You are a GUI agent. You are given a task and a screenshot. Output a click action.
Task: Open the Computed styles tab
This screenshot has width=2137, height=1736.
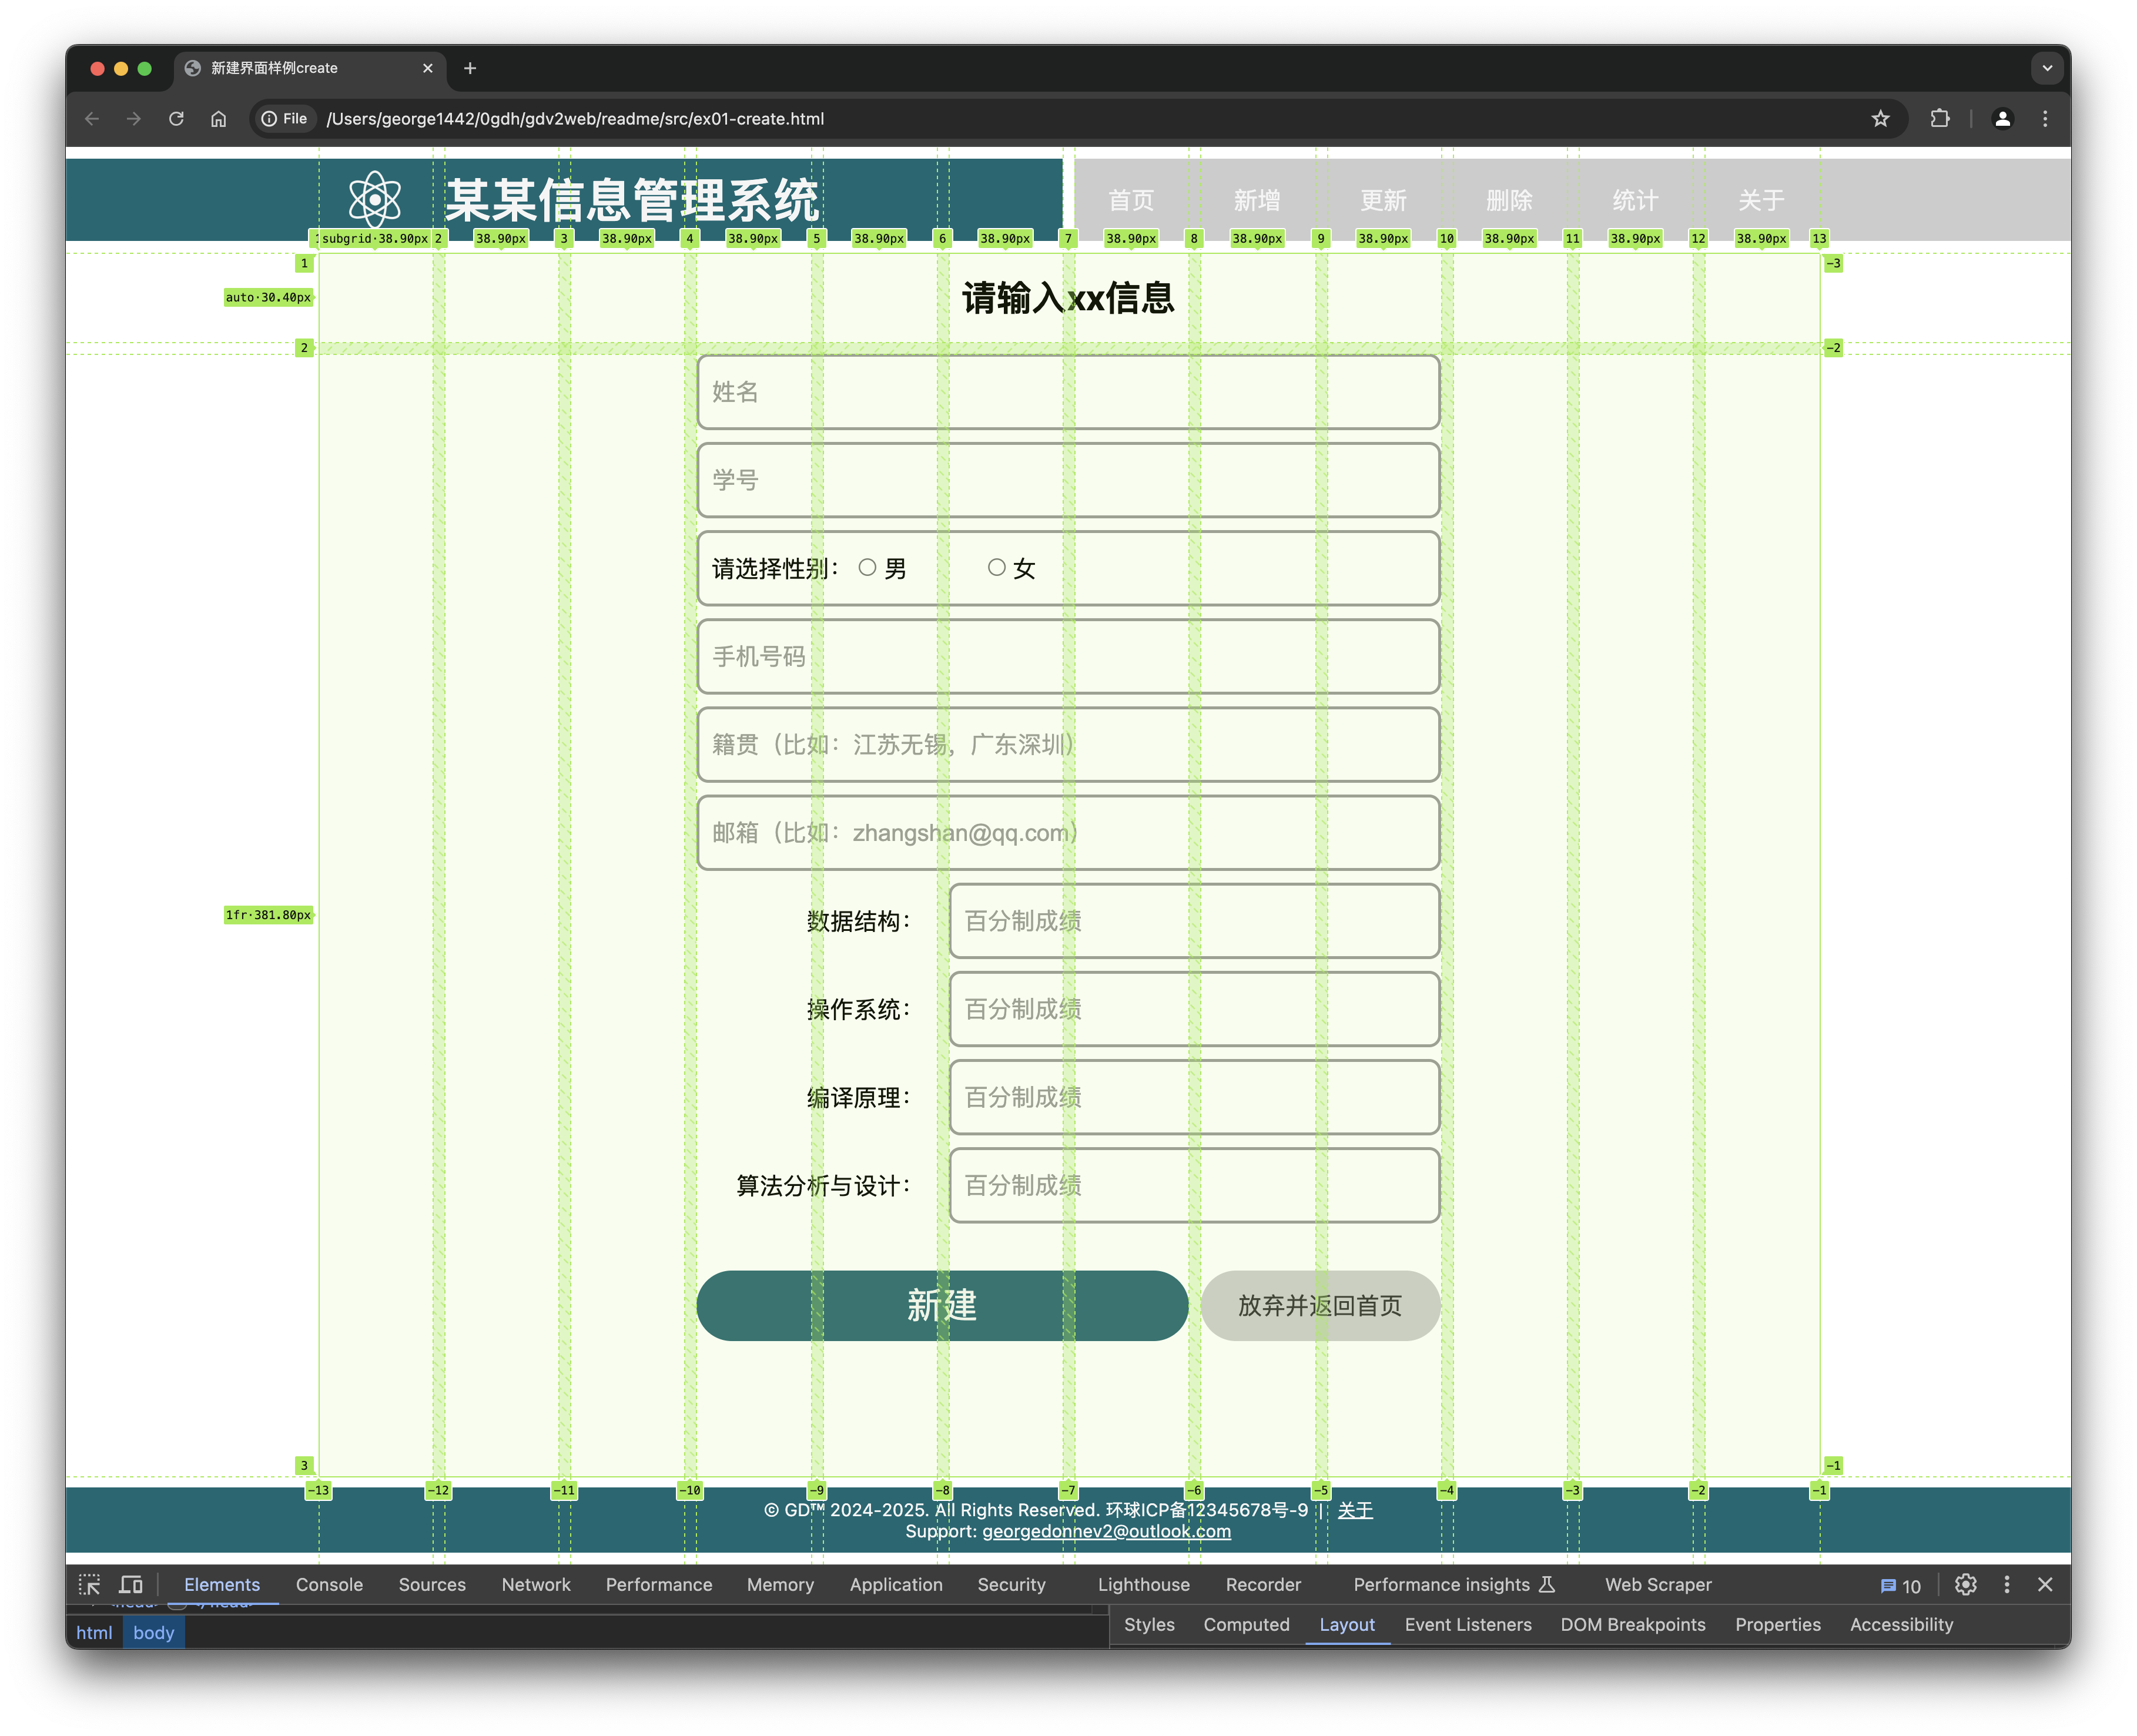pyautogui.click(x=1245, y=1625)
